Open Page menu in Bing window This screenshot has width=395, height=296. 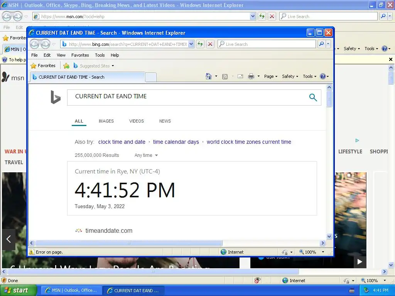click(270, 76)
